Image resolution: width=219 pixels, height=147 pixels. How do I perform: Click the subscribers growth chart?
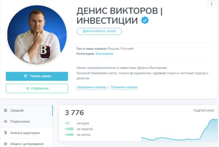point(180,130)
